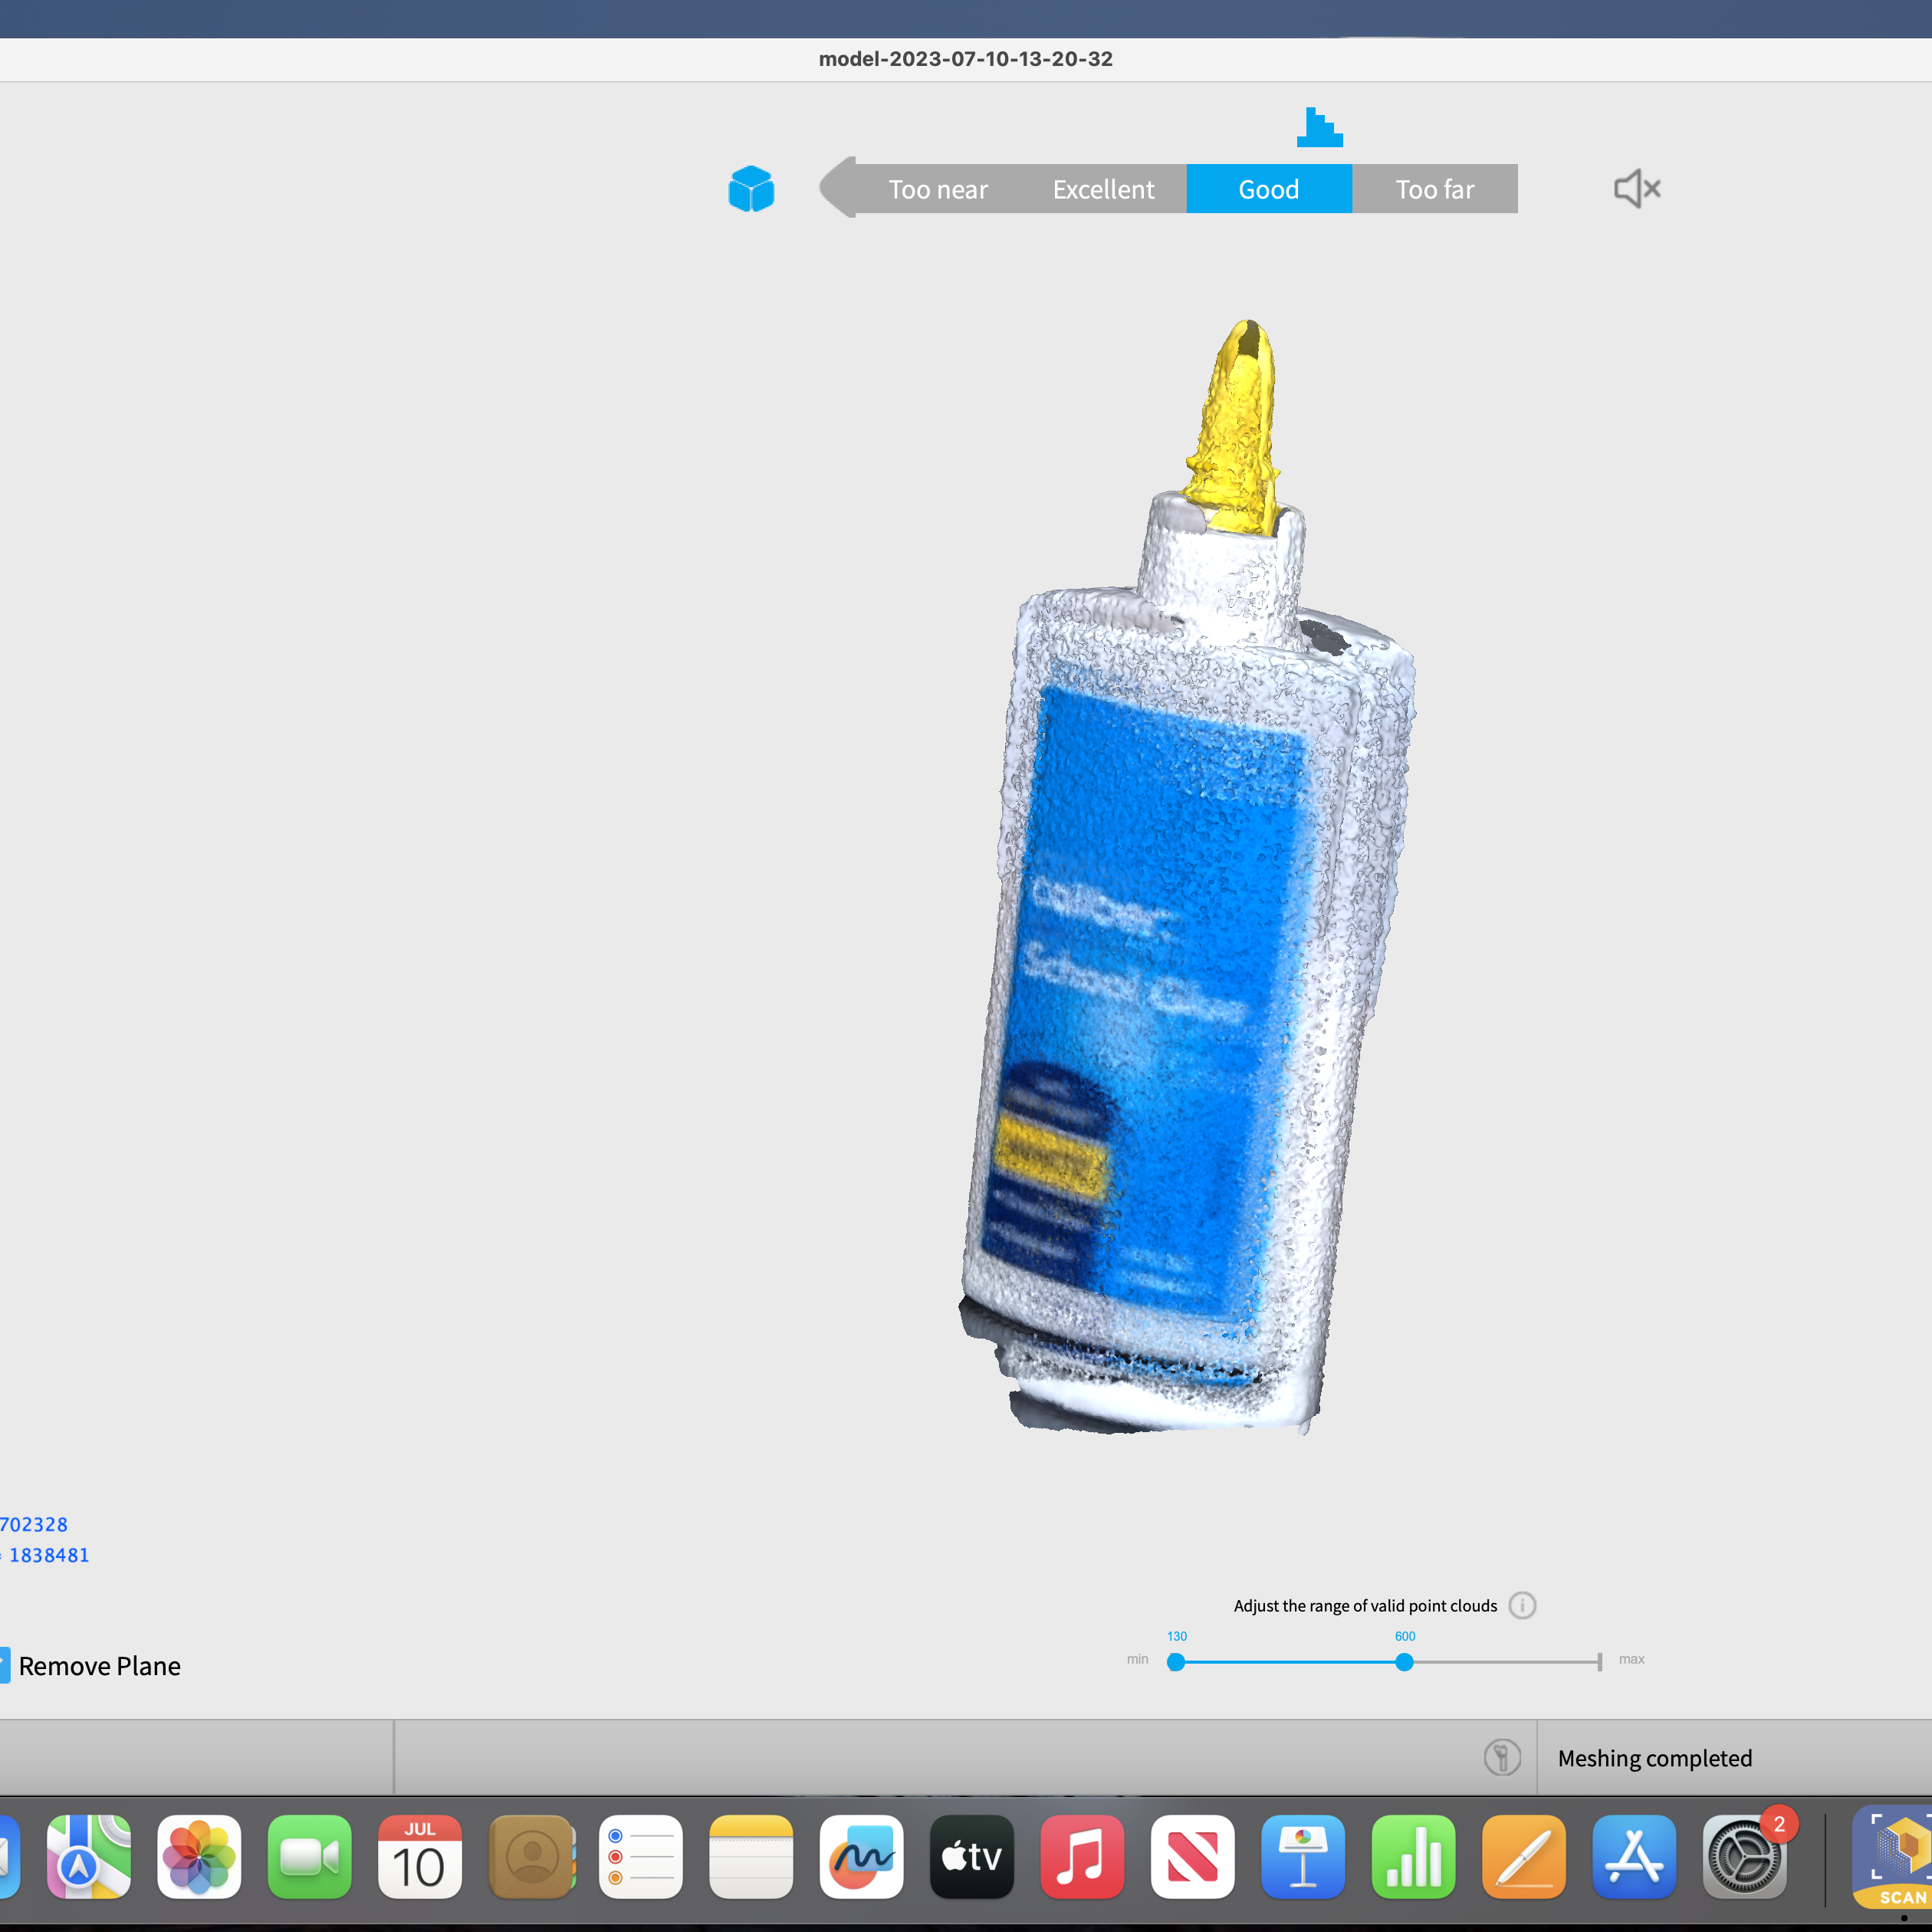Click the 'Adjust the range of valid point clouds' label
1932x1932 pixels.
click(x=1365, y=1606)
